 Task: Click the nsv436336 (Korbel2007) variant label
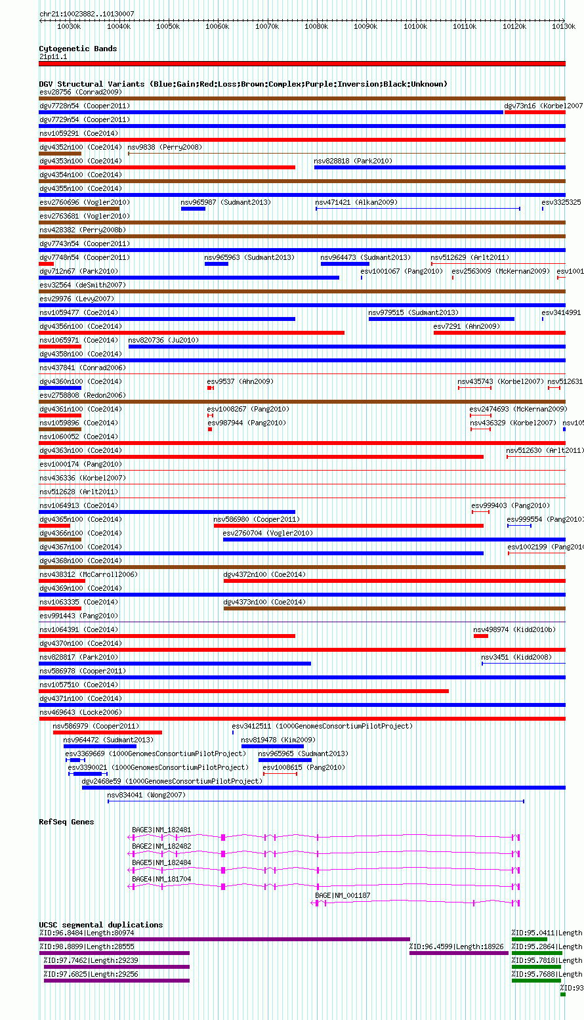pos(83,478)
